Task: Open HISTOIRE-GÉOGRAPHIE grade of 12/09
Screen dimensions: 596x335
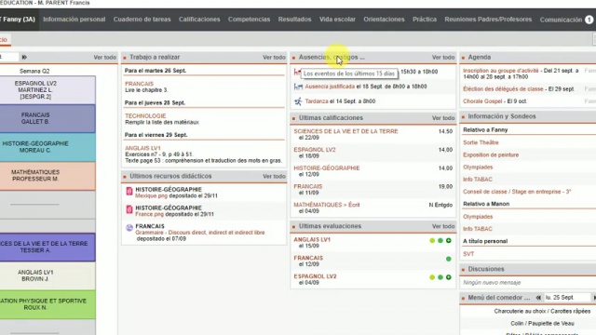Action: coord(372,171)
